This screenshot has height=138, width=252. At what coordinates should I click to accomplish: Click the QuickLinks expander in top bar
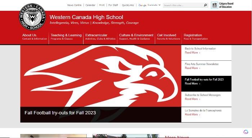coord(128,5)
